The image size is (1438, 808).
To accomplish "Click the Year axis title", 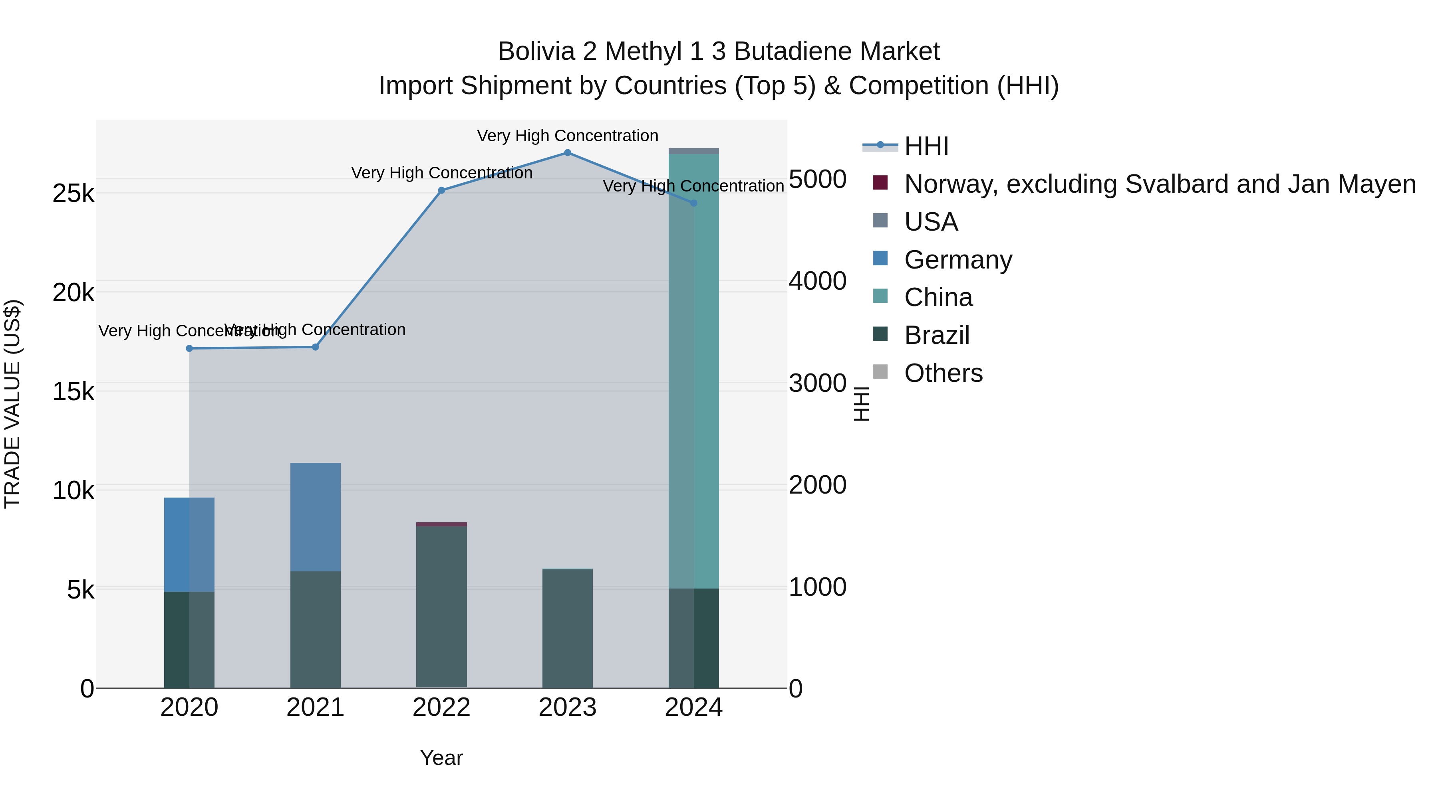I will [x=441, y=758].
